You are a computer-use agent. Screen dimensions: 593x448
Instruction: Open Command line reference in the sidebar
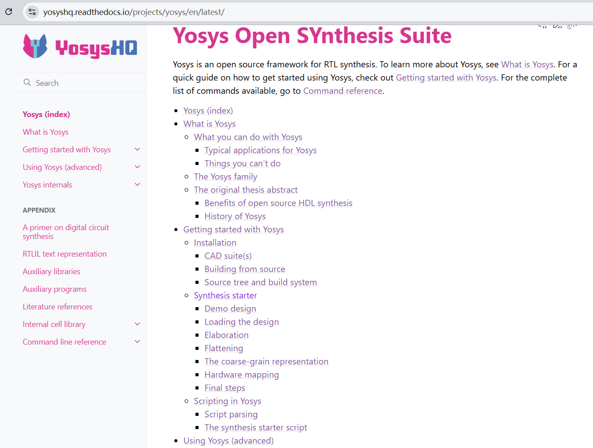(x=64, y=342)
